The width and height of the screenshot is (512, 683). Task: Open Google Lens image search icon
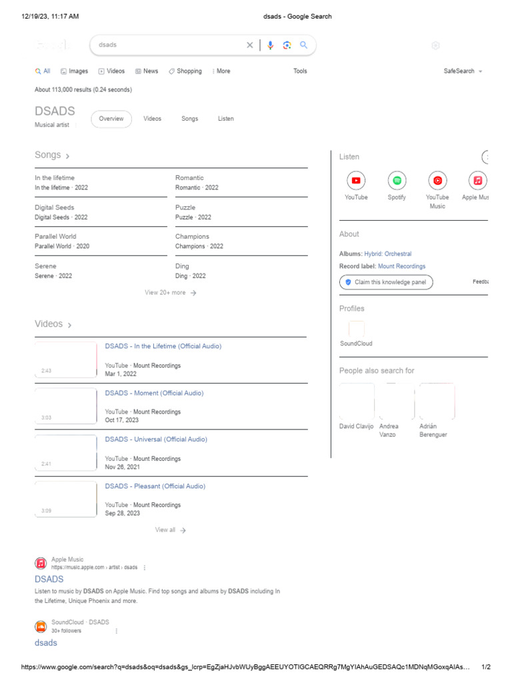coord(287,45)
